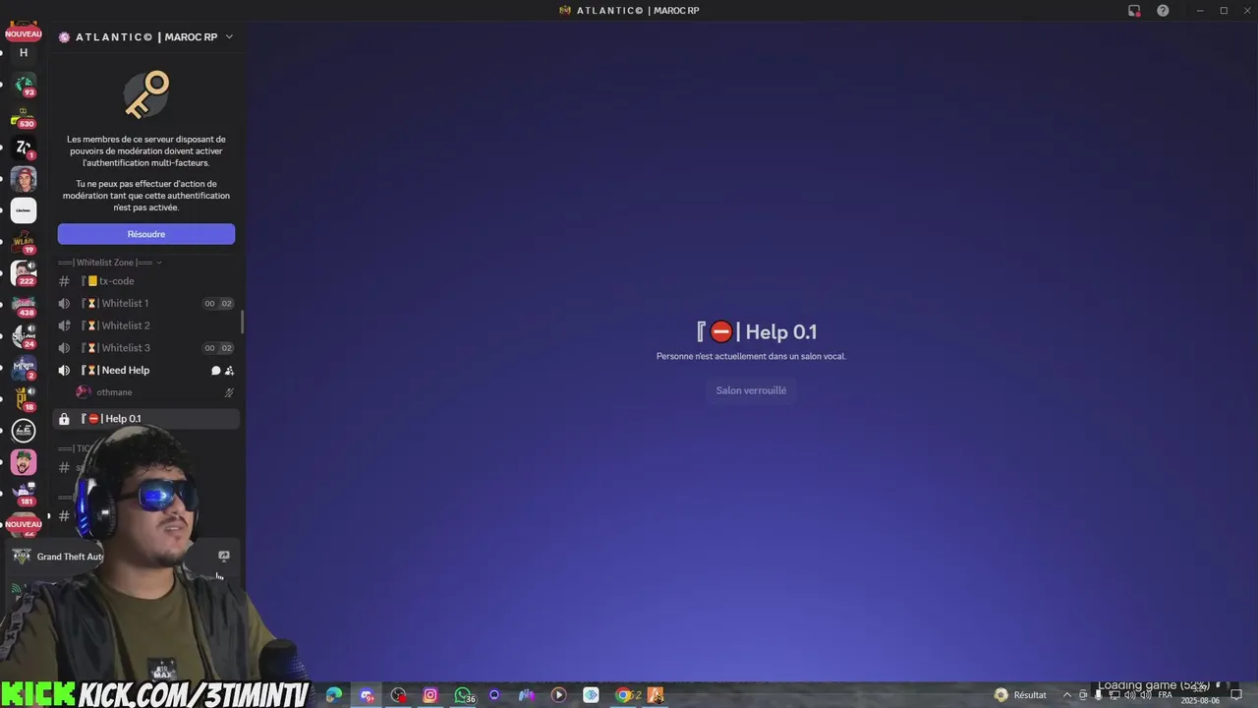Join the Need Help voice channel
Viewport: 1258px width, 708px height.
click(x=146, y=371)
